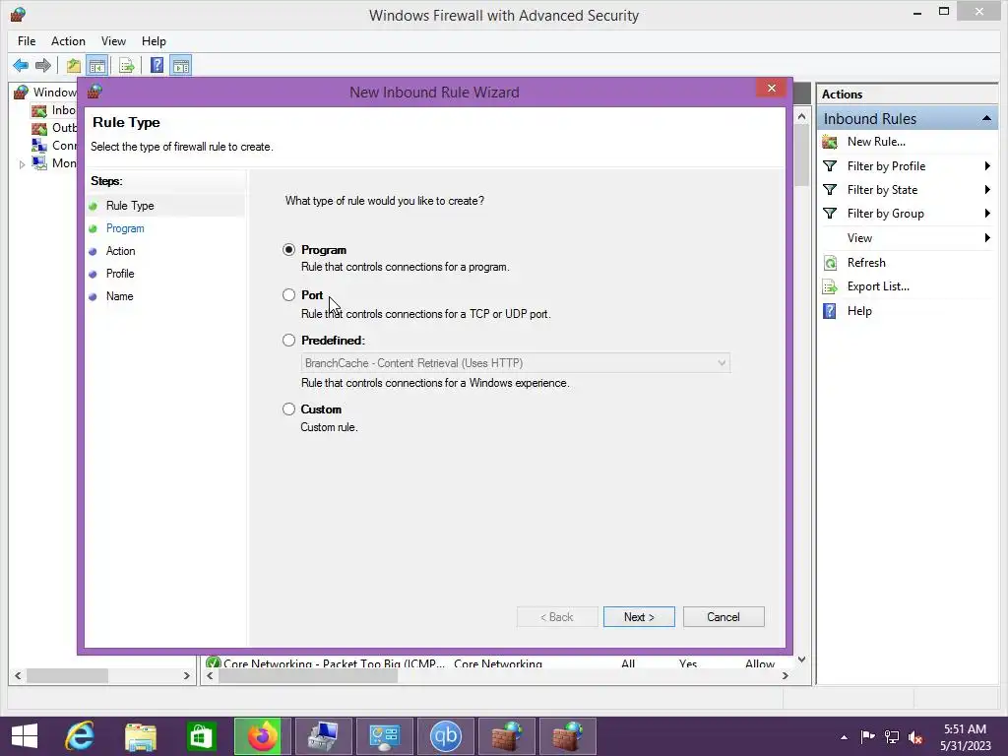Click Export List... label in Actions pane

[x=878, y=286]
